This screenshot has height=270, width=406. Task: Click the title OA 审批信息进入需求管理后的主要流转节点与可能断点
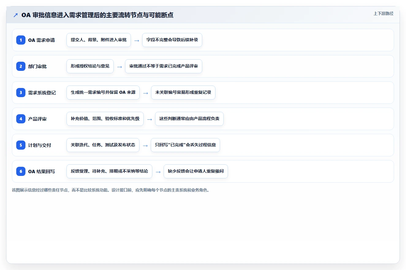click(x=97, y=15)
